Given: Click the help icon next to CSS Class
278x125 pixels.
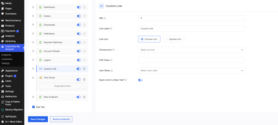Looking at the screenshot, I should [111, 60].
